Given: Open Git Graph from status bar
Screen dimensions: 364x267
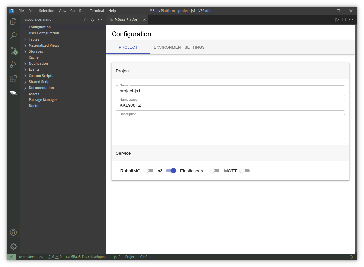Looking at the screenshot, I should coord(147,257).
